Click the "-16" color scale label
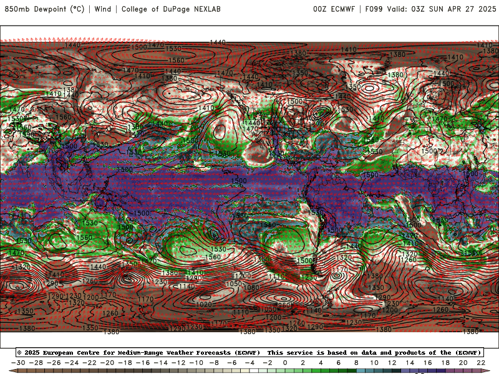The height and width of the screenshot is (374, 499). click(x=143, y=363)
